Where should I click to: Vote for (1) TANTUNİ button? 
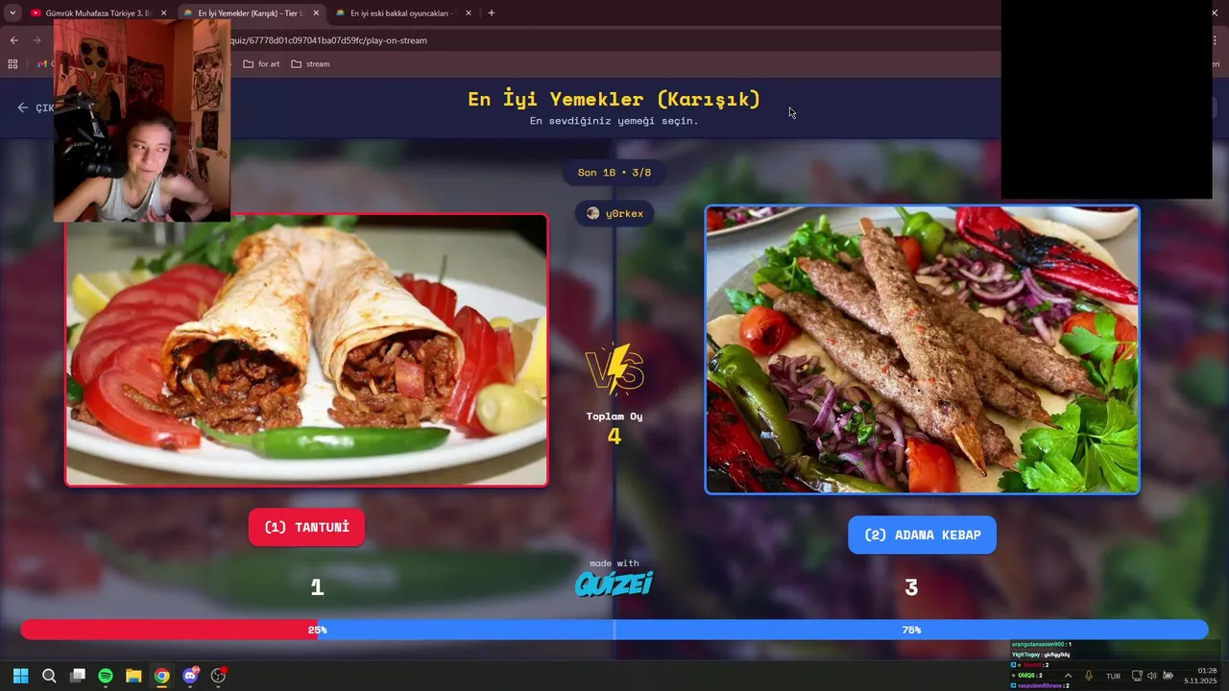click(306, 527)
